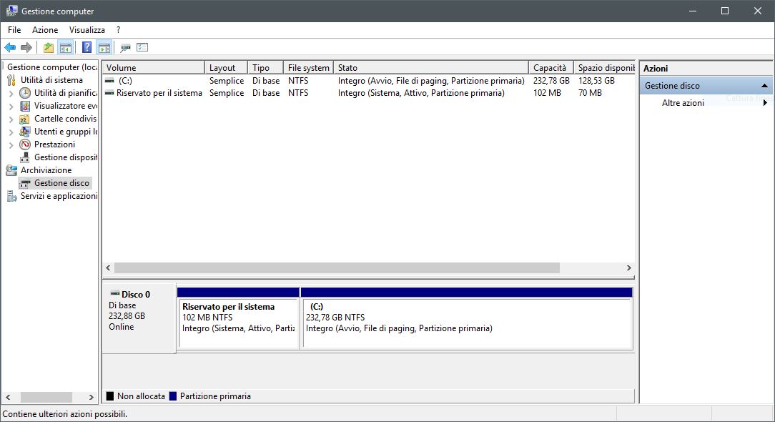Click the tree pane scroll left arrow
Image resolution: width=775 pixels, height=422 pixels.
tap(8, 397)
